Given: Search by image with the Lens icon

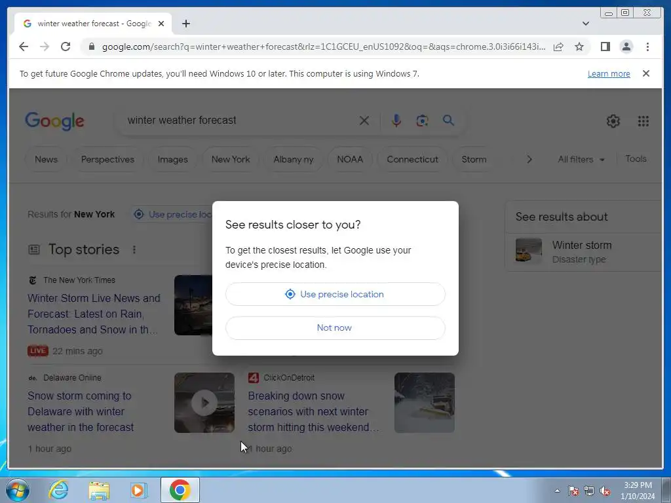Looking at the screenshot, I should click(x=422, y=121).
